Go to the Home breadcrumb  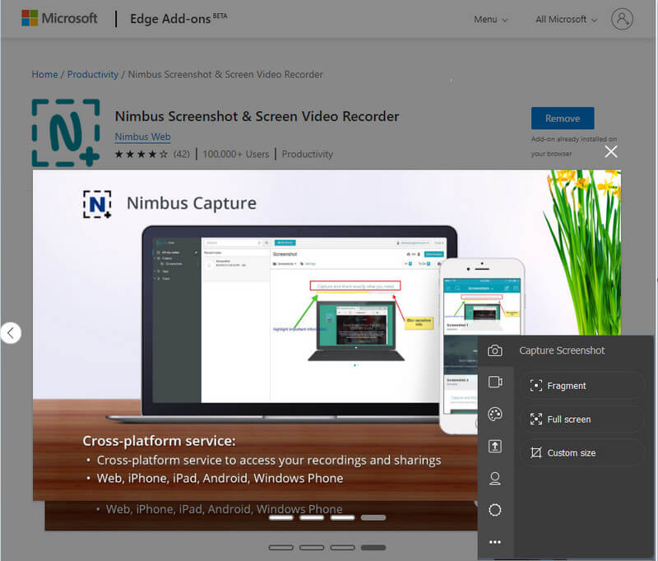click(x=45, y=74)
